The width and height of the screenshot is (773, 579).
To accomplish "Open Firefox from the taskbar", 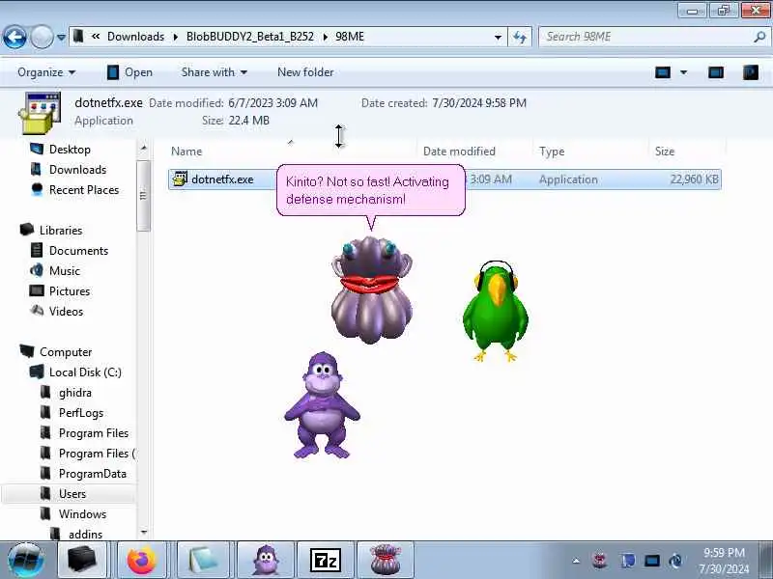I will (141, 561).
